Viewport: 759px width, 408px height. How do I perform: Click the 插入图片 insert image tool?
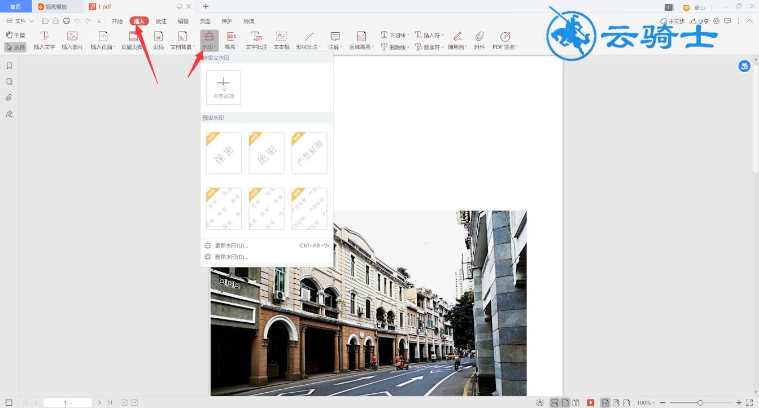coord(72,41)
